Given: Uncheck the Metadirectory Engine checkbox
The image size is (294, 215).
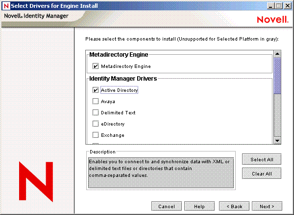Looking at the screenshot, I should tap(96, 66).
